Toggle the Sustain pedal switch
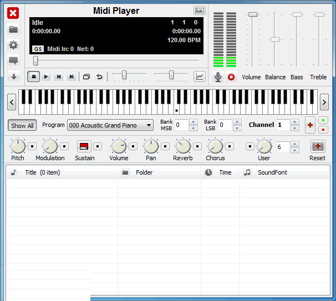 (x=84, y=146)
